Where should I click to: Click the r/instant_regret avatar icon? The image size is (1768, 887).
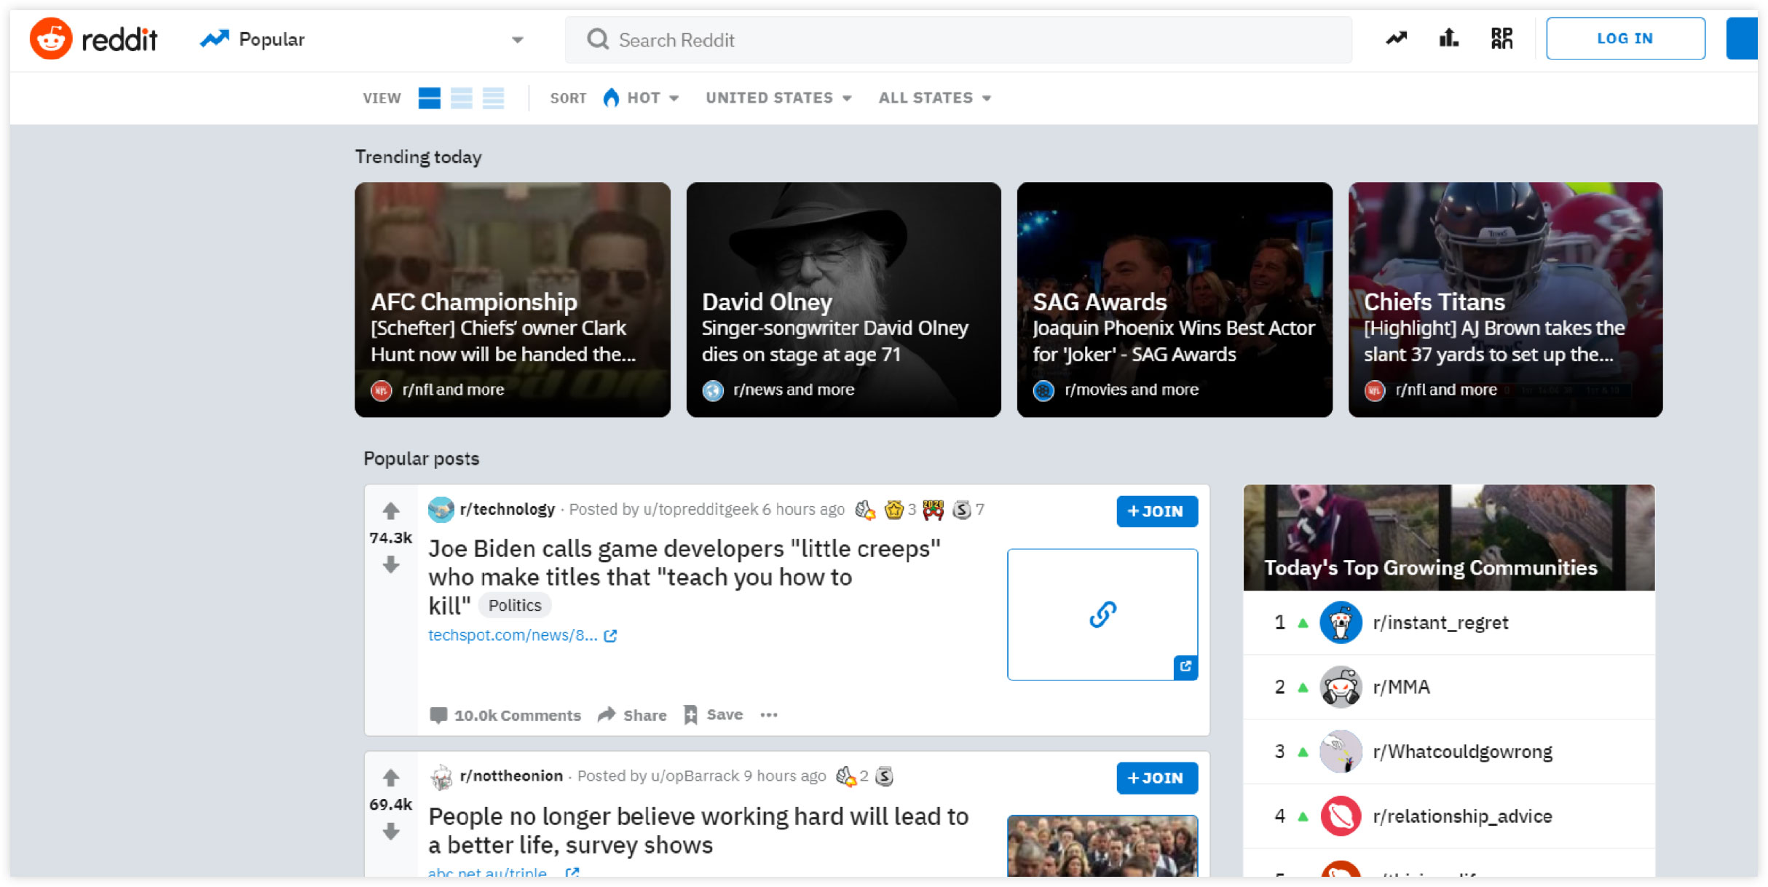1341,623
